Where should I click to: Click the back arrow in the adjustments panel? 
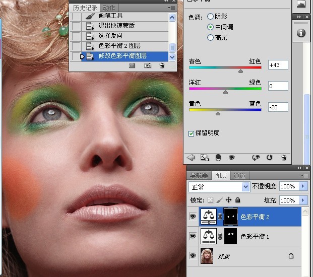click(191, 158)
